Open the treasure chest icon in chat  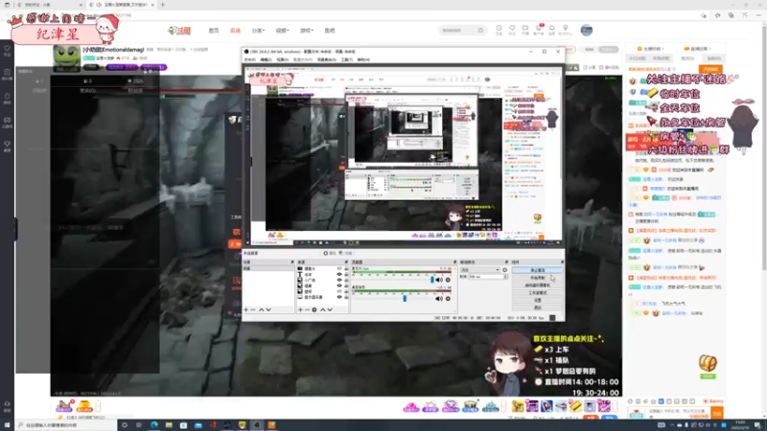(708, 364)
